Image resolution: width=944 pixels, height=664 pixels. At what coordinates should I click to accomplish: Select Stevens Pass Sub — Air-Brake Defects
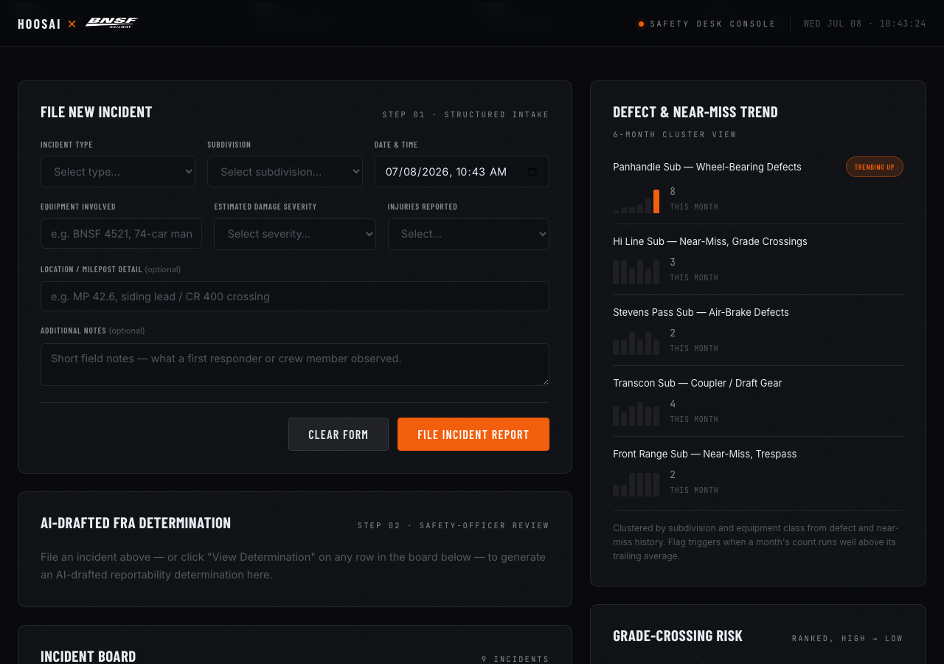click(x=758, y=331)
